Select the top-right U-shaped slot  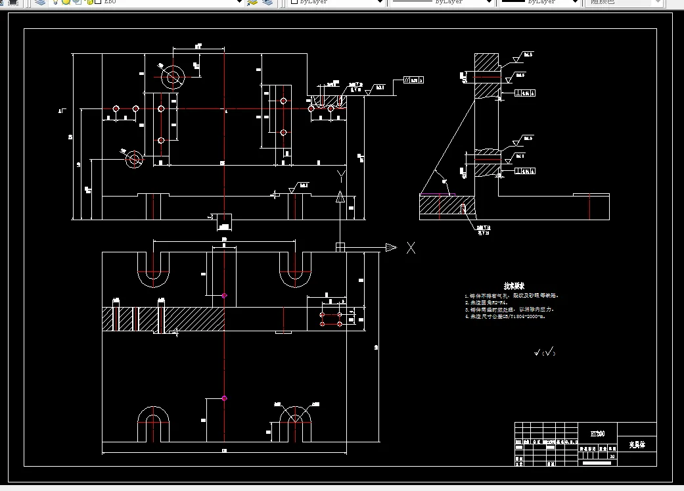point(295,269)
